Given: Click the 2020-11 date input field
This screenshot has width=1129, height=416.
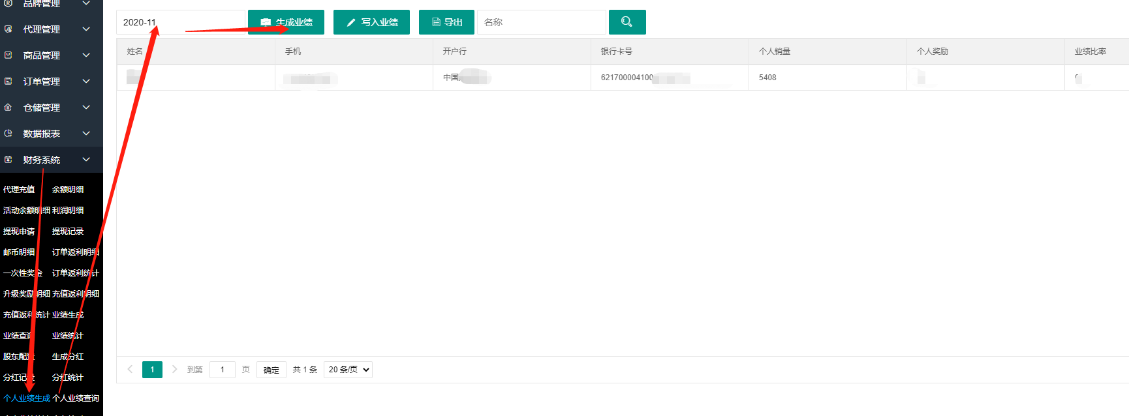Looking at the screenshot, I should tap(180, 22).
